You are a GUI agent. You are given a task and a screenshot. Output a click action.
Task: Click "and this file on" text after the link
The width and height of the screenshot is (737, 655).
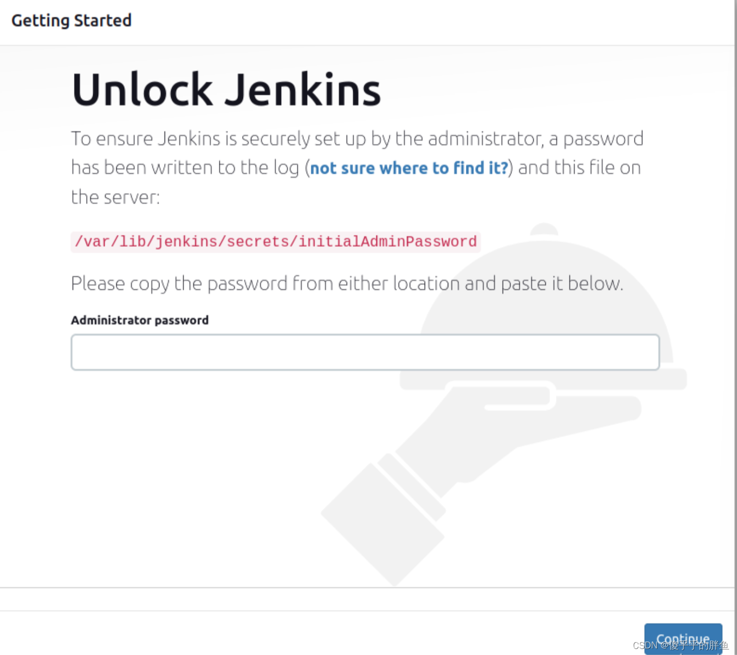579,168
